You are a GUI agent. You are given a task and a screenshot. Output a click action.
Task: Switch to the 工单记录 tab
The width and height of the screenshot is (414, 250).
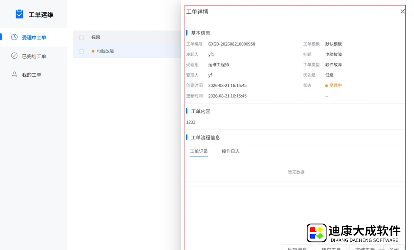pyautogui.click(x=199, y=151)
